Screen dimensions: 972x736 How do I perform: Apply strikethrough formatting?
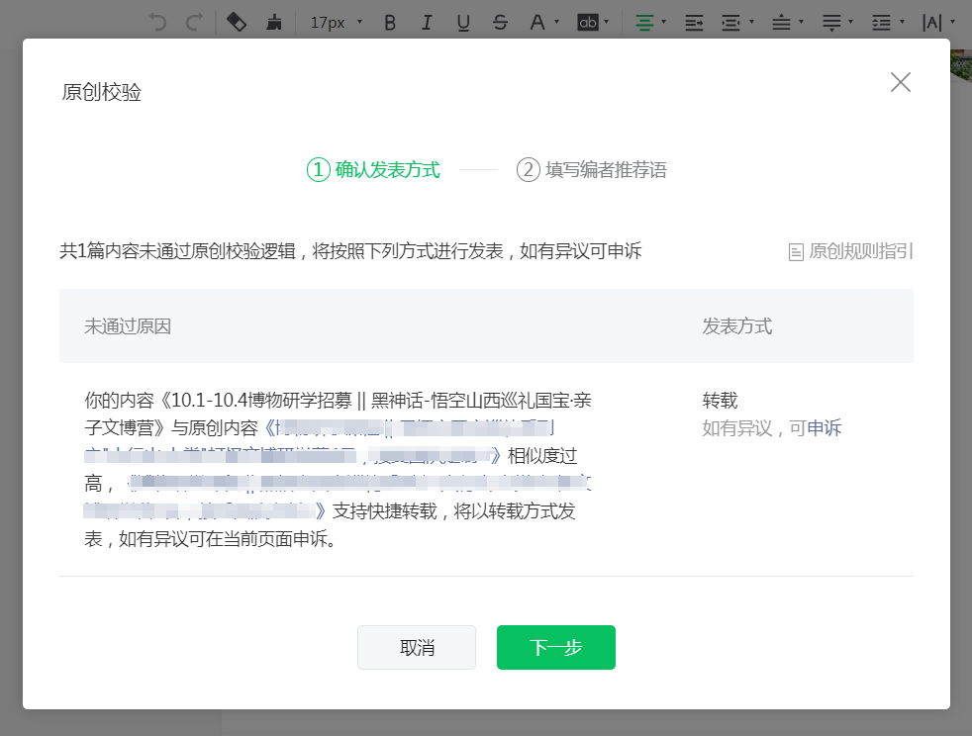500,22
